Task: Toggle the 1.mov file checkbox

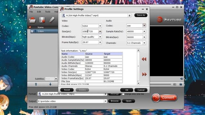Action: pyautogui.click(x=32, y=31)
